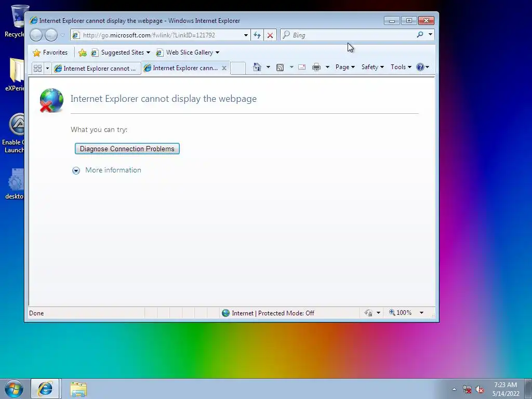Click the address bar URL field
The height and width of the screenshot is (399, 532).
pyautogui.click(x=159, y=35)
